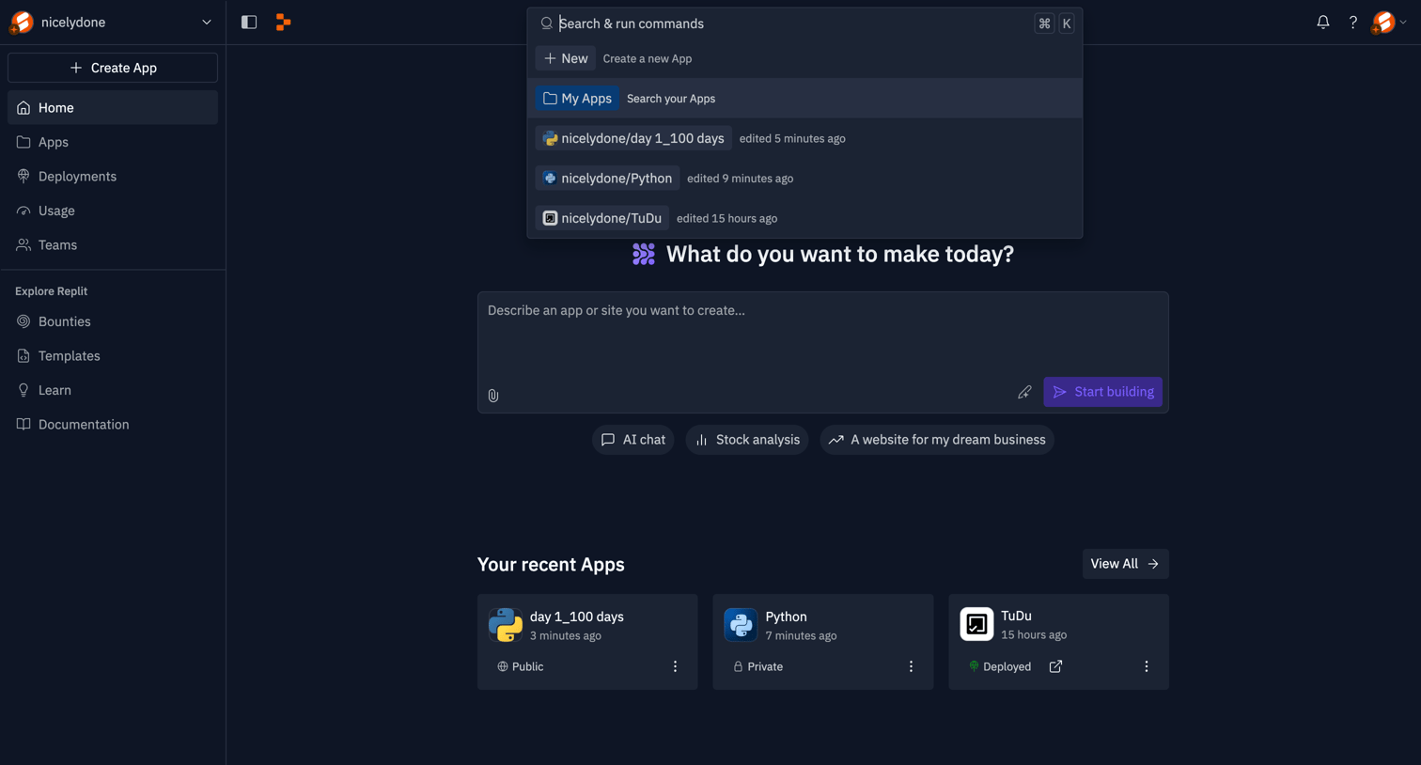
Task: Open the notifications bell
Action: (1323, 23)
